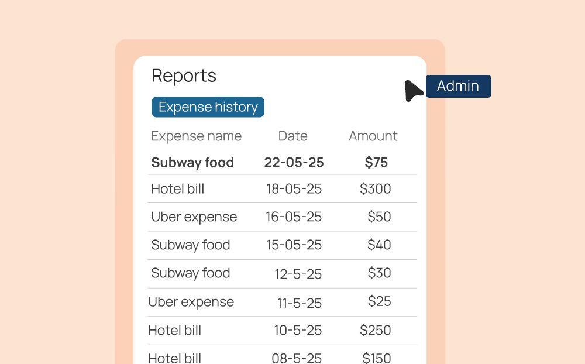
Task: Sort by Amount column header
Action: 373,136
